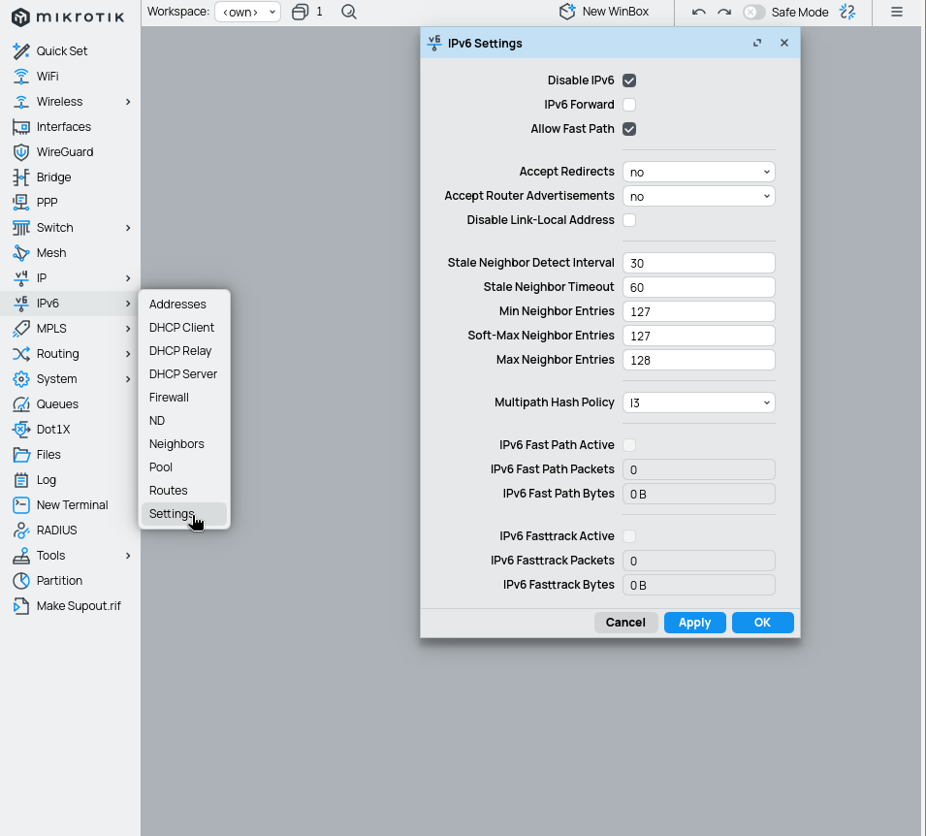Click the disconnect icon beside Safe Mode
Viewport: 926px width, 836px height.
(x=848, y=12)
